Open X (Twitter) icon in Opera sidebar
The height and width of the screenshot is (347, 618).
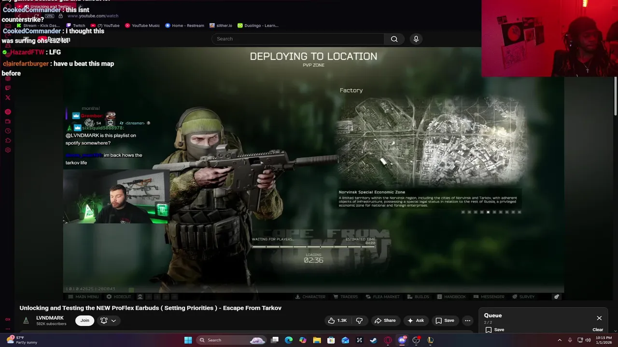click(8, 97)
